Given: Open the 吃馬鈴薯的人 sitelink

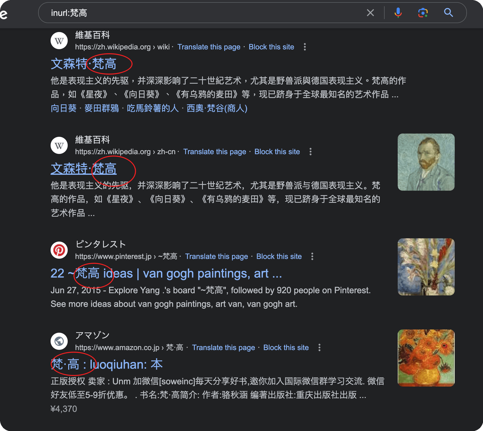Looking at the screenshot, I should [153, 108].
